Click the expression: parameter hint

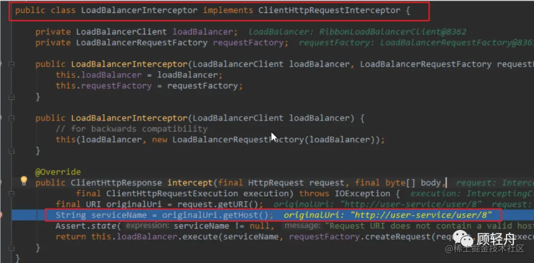pos(147,226)
